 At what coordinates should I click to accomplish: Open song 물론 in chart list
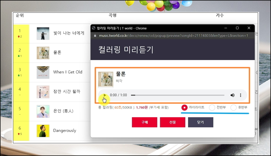point(57,52)
